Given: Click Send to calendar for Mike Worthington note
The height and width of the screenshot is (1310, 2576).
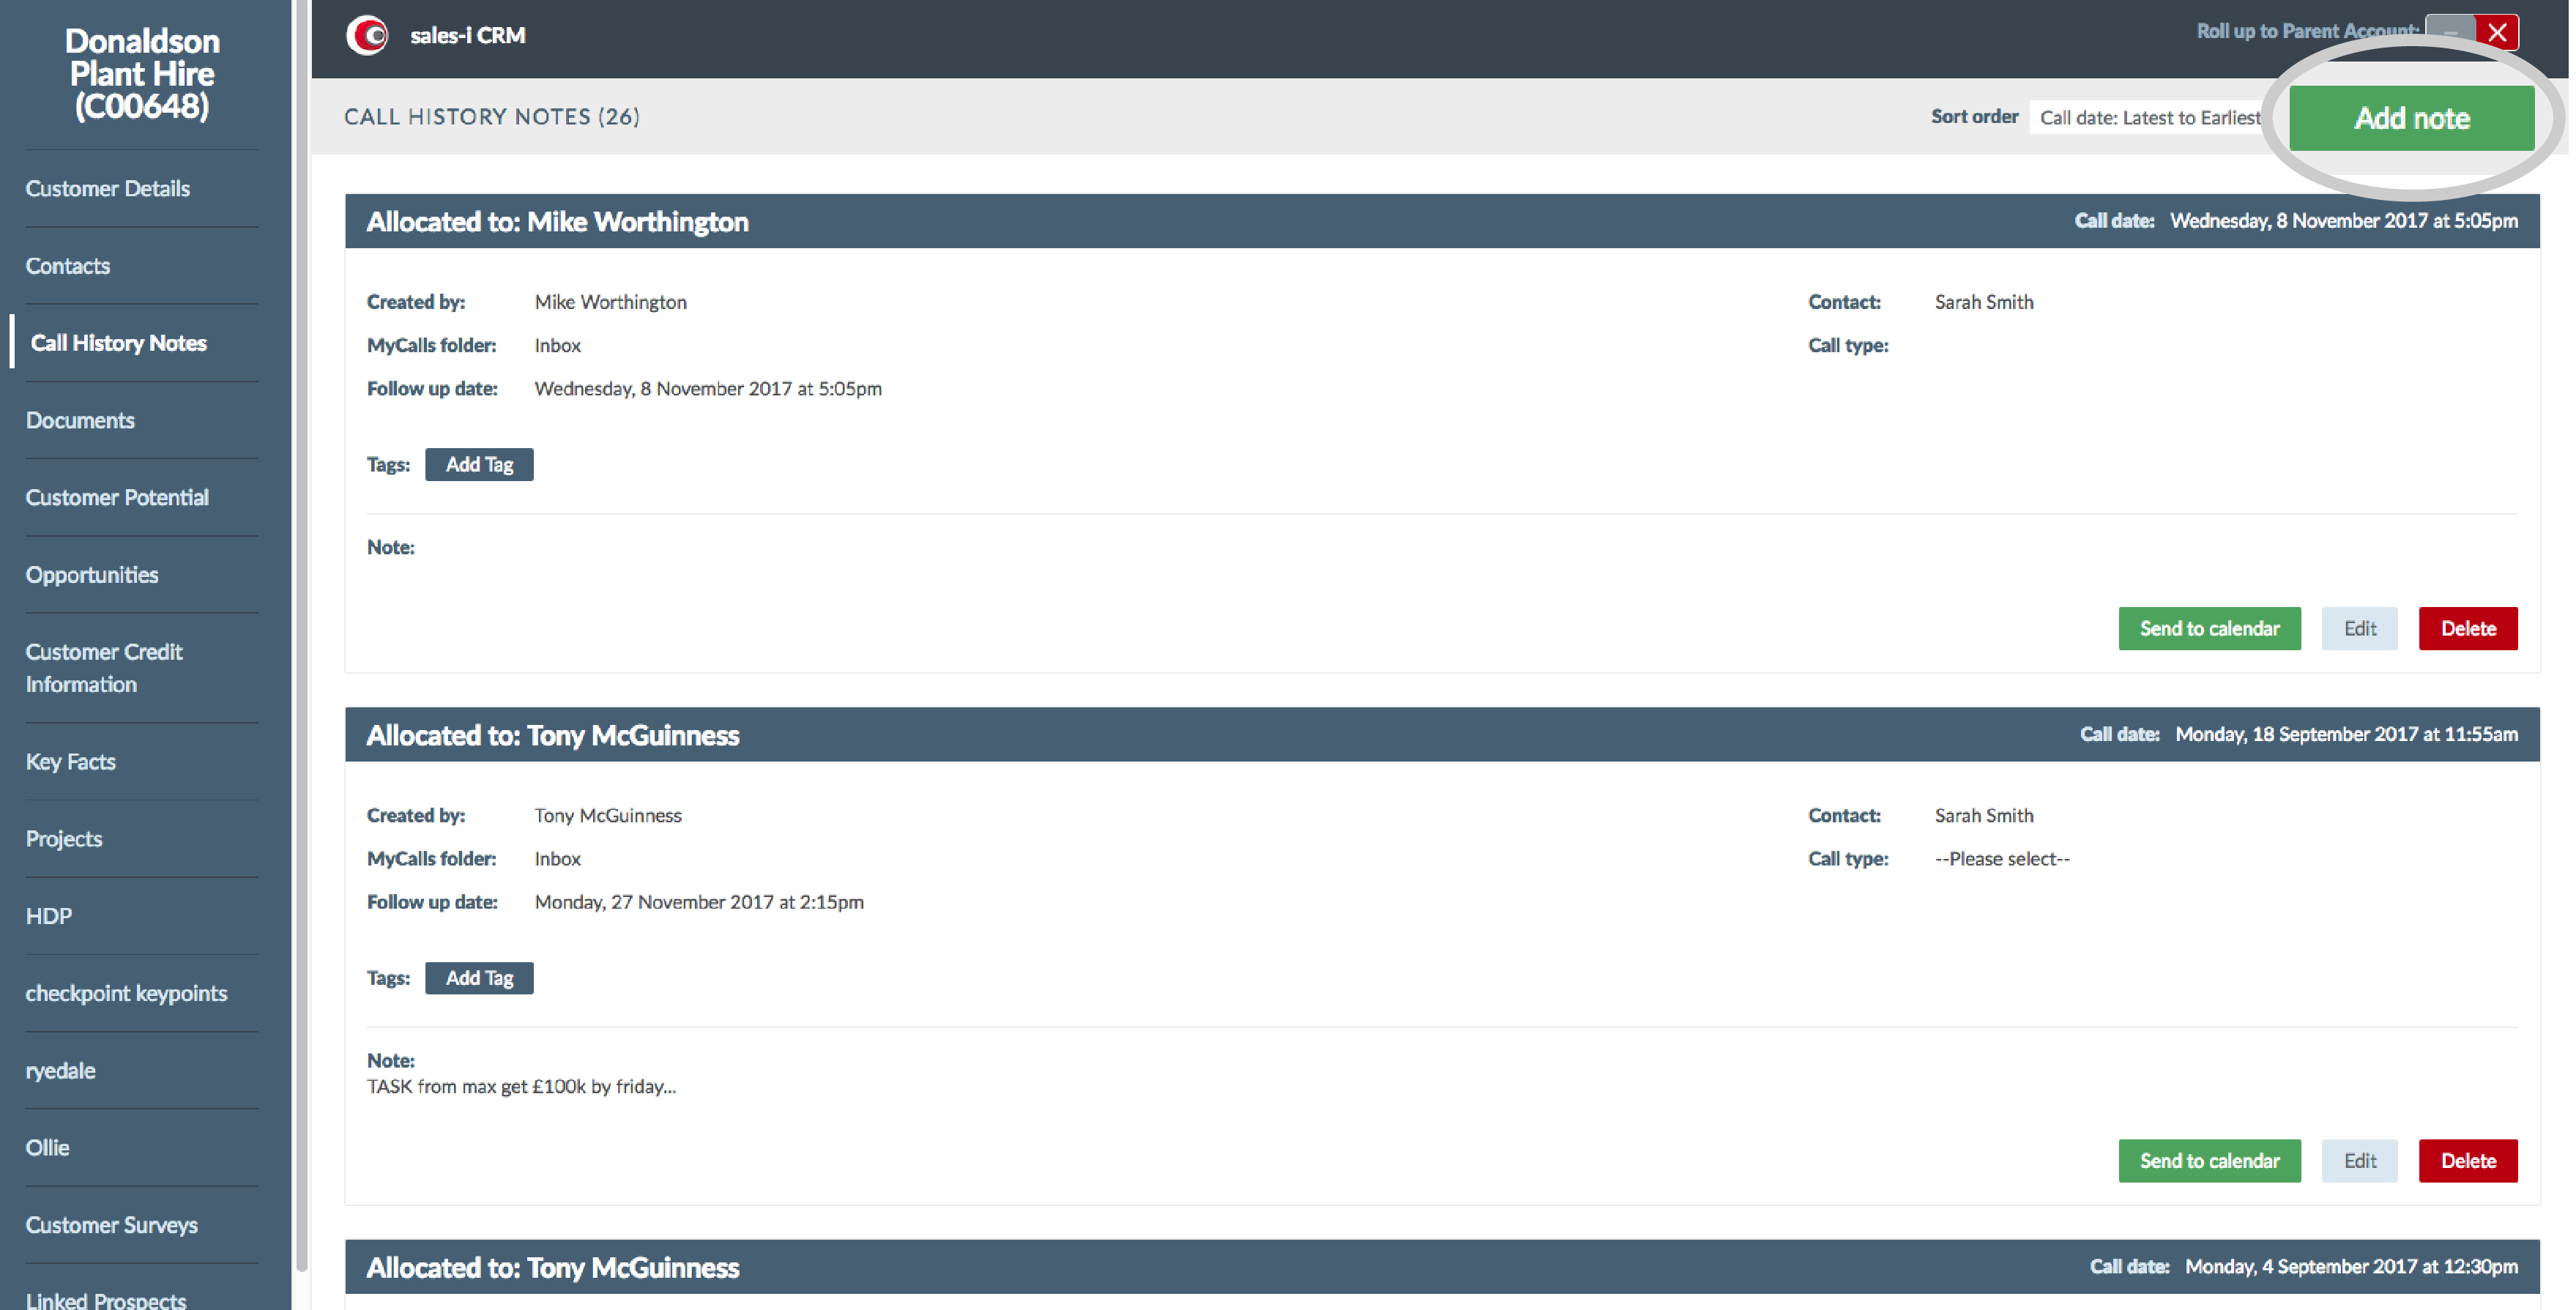Looking at the screenshot, I should coord(2208,627).
